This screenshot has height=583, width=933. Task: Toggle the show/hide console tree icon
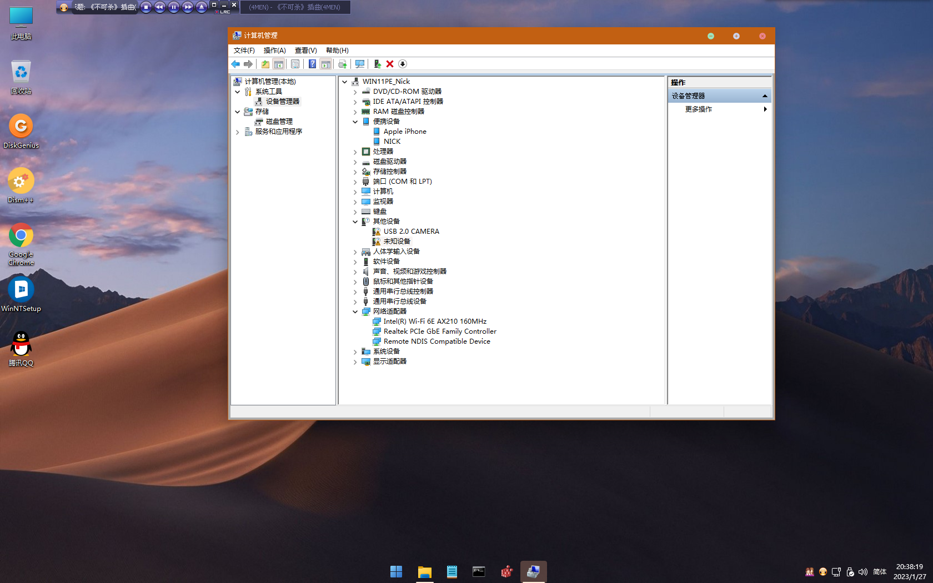tap(279, 64)
